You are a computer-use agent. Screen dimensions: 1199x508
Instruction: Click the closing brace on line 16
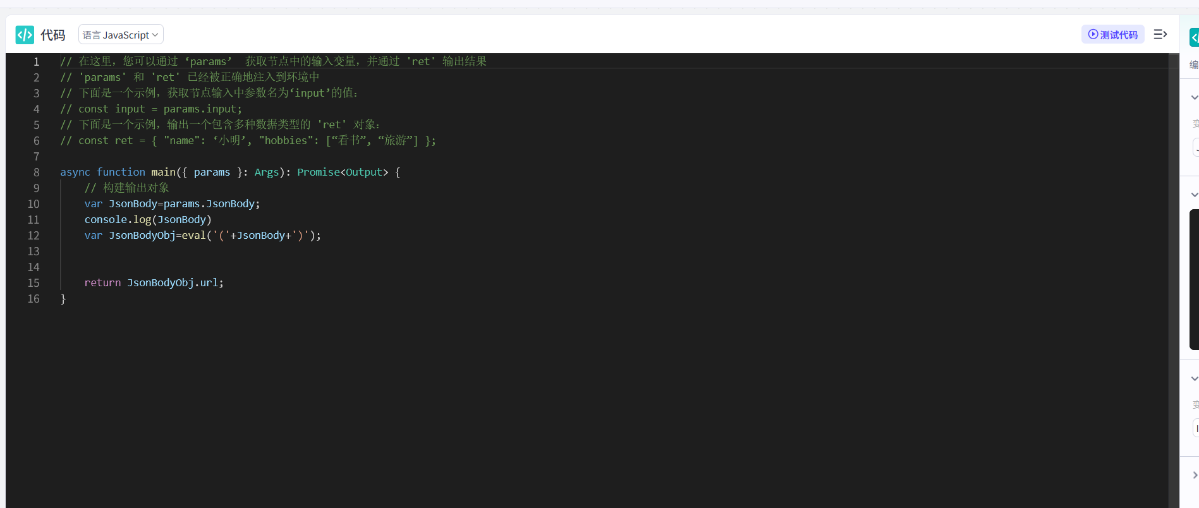pyautogui.click(x=63, y=299)
